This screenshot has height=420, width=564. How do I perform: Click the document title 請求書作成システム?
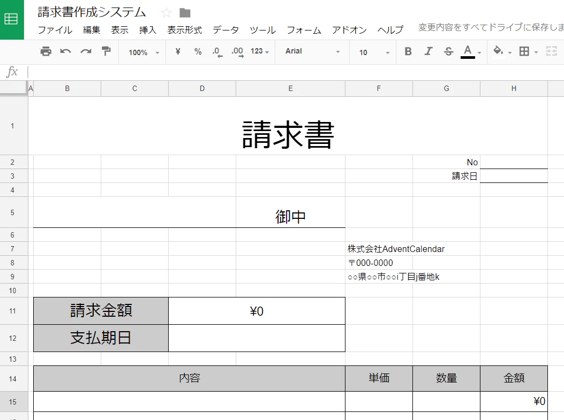[92, 12]
